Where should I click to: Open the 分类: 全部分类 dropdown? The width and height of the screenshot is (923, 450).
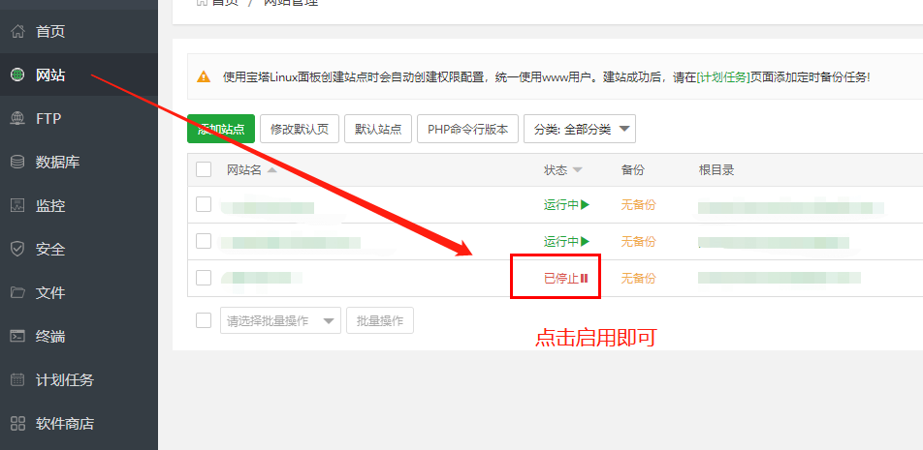579,129
